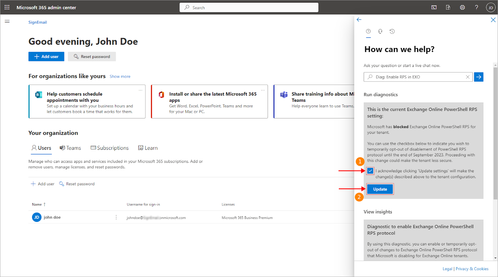Open the what's new document icon in header

(448, 8)
